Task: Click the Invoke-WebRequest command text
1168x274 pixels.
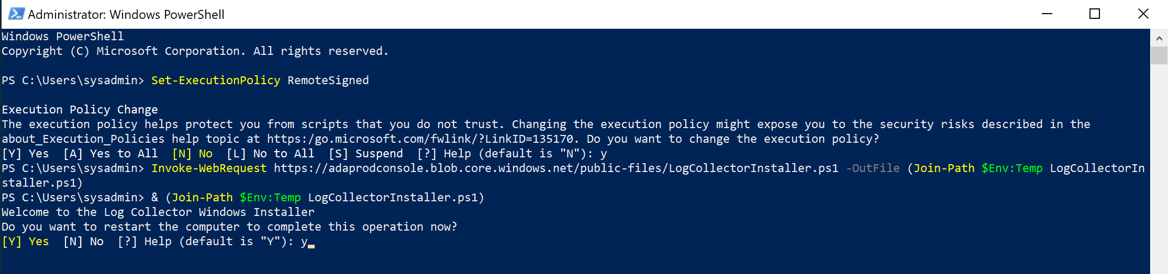Action: (209, 168)
